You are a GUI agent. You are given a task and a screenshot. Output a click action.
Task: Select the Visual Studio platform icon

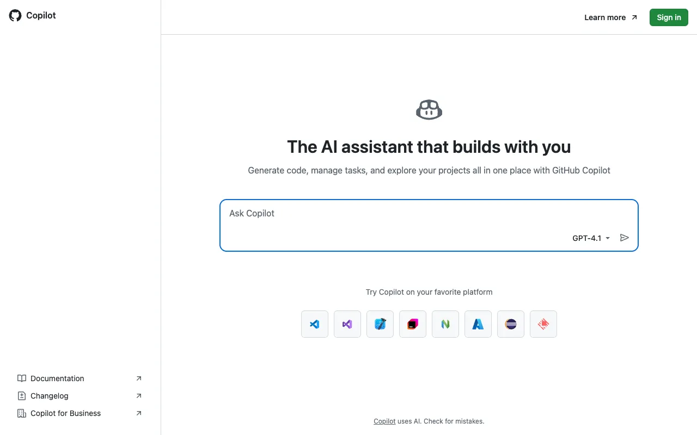pyautogui.click(x=347, y=324)
